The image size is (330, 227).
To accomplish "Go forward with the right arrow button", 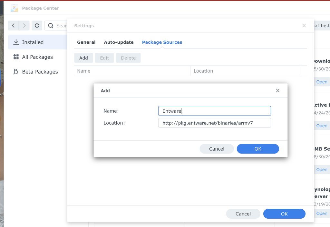I will point(24,26).
